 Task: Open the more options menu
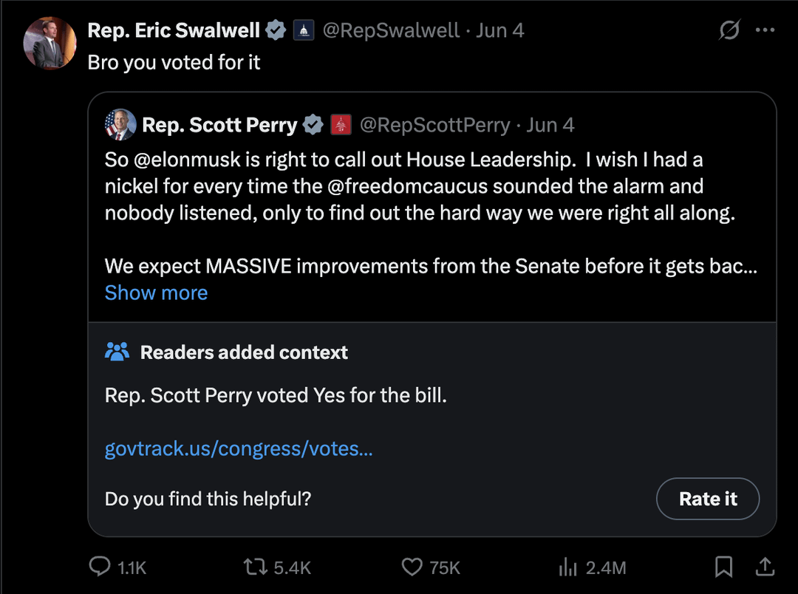[x=766, y=30]
